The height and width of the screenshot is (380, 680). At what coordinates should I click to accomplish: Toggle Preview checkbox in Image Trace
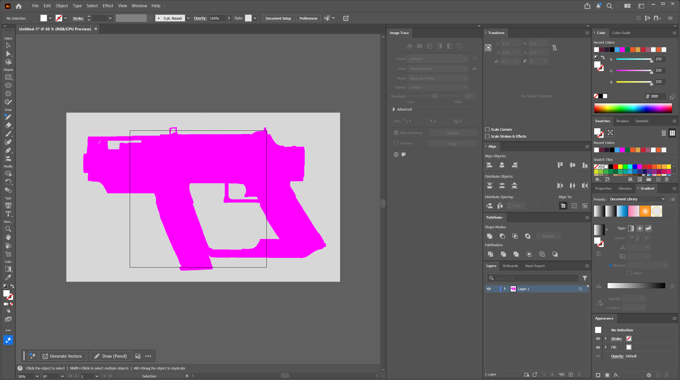(396, 143)
